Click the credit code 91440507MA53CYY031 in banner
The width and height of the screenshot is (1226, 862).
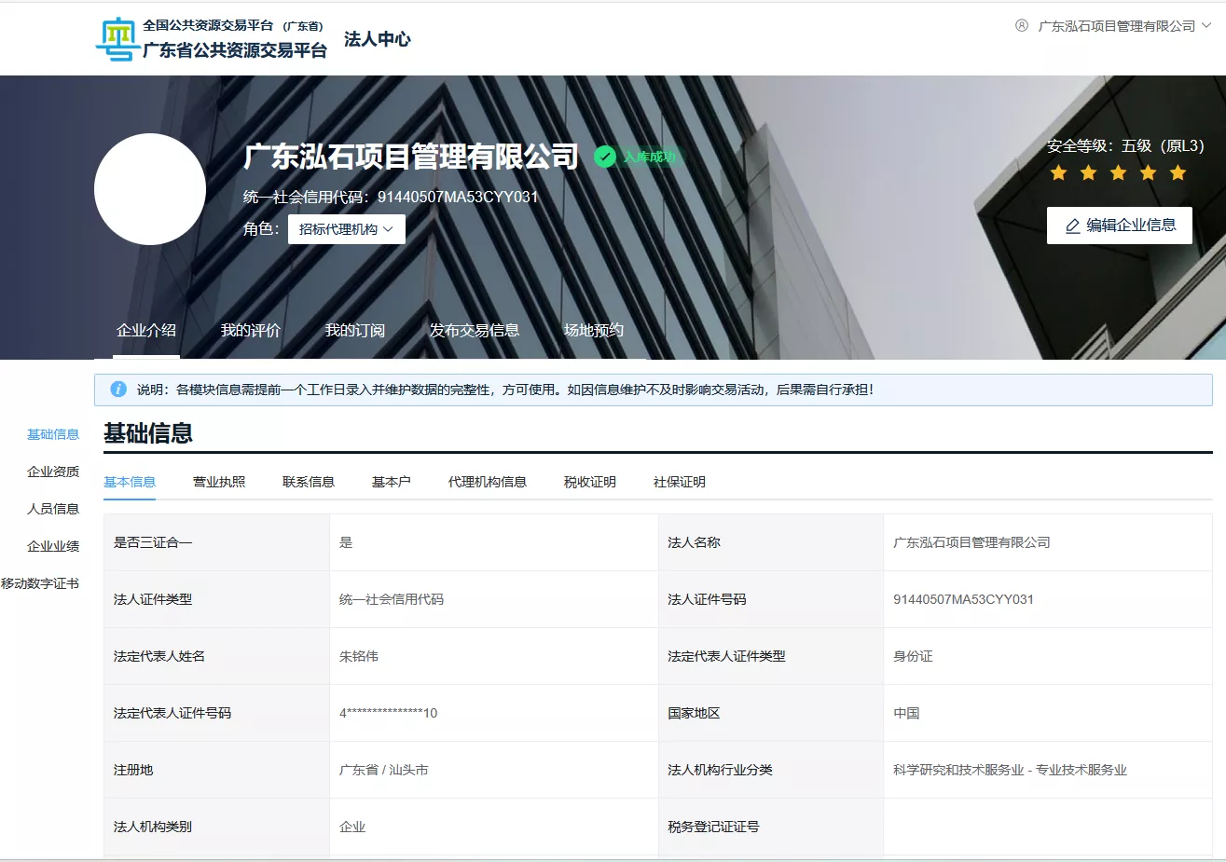[458, 197]
